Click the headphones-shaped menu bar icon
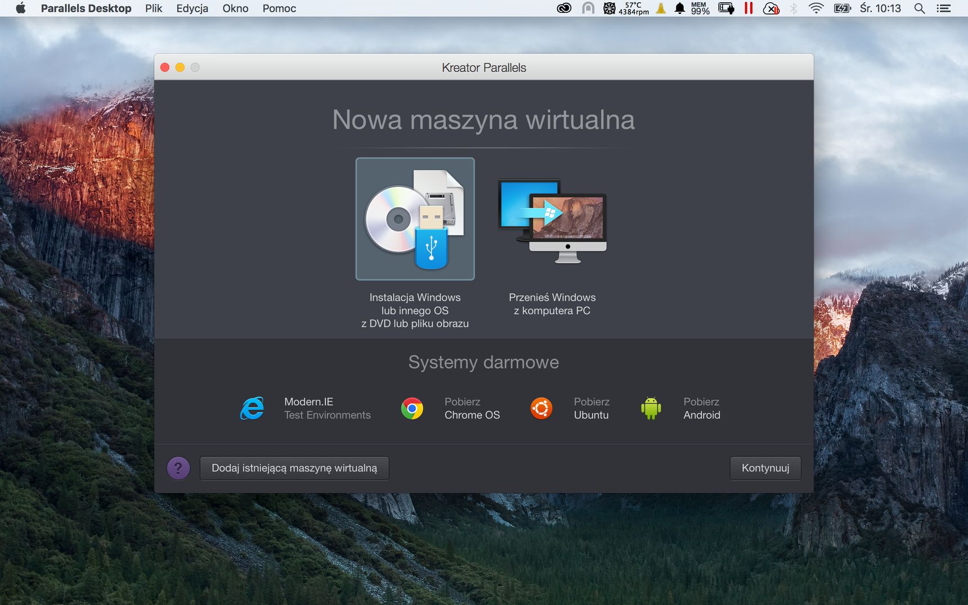The image size is (968, 605). (x=588, y=8)
